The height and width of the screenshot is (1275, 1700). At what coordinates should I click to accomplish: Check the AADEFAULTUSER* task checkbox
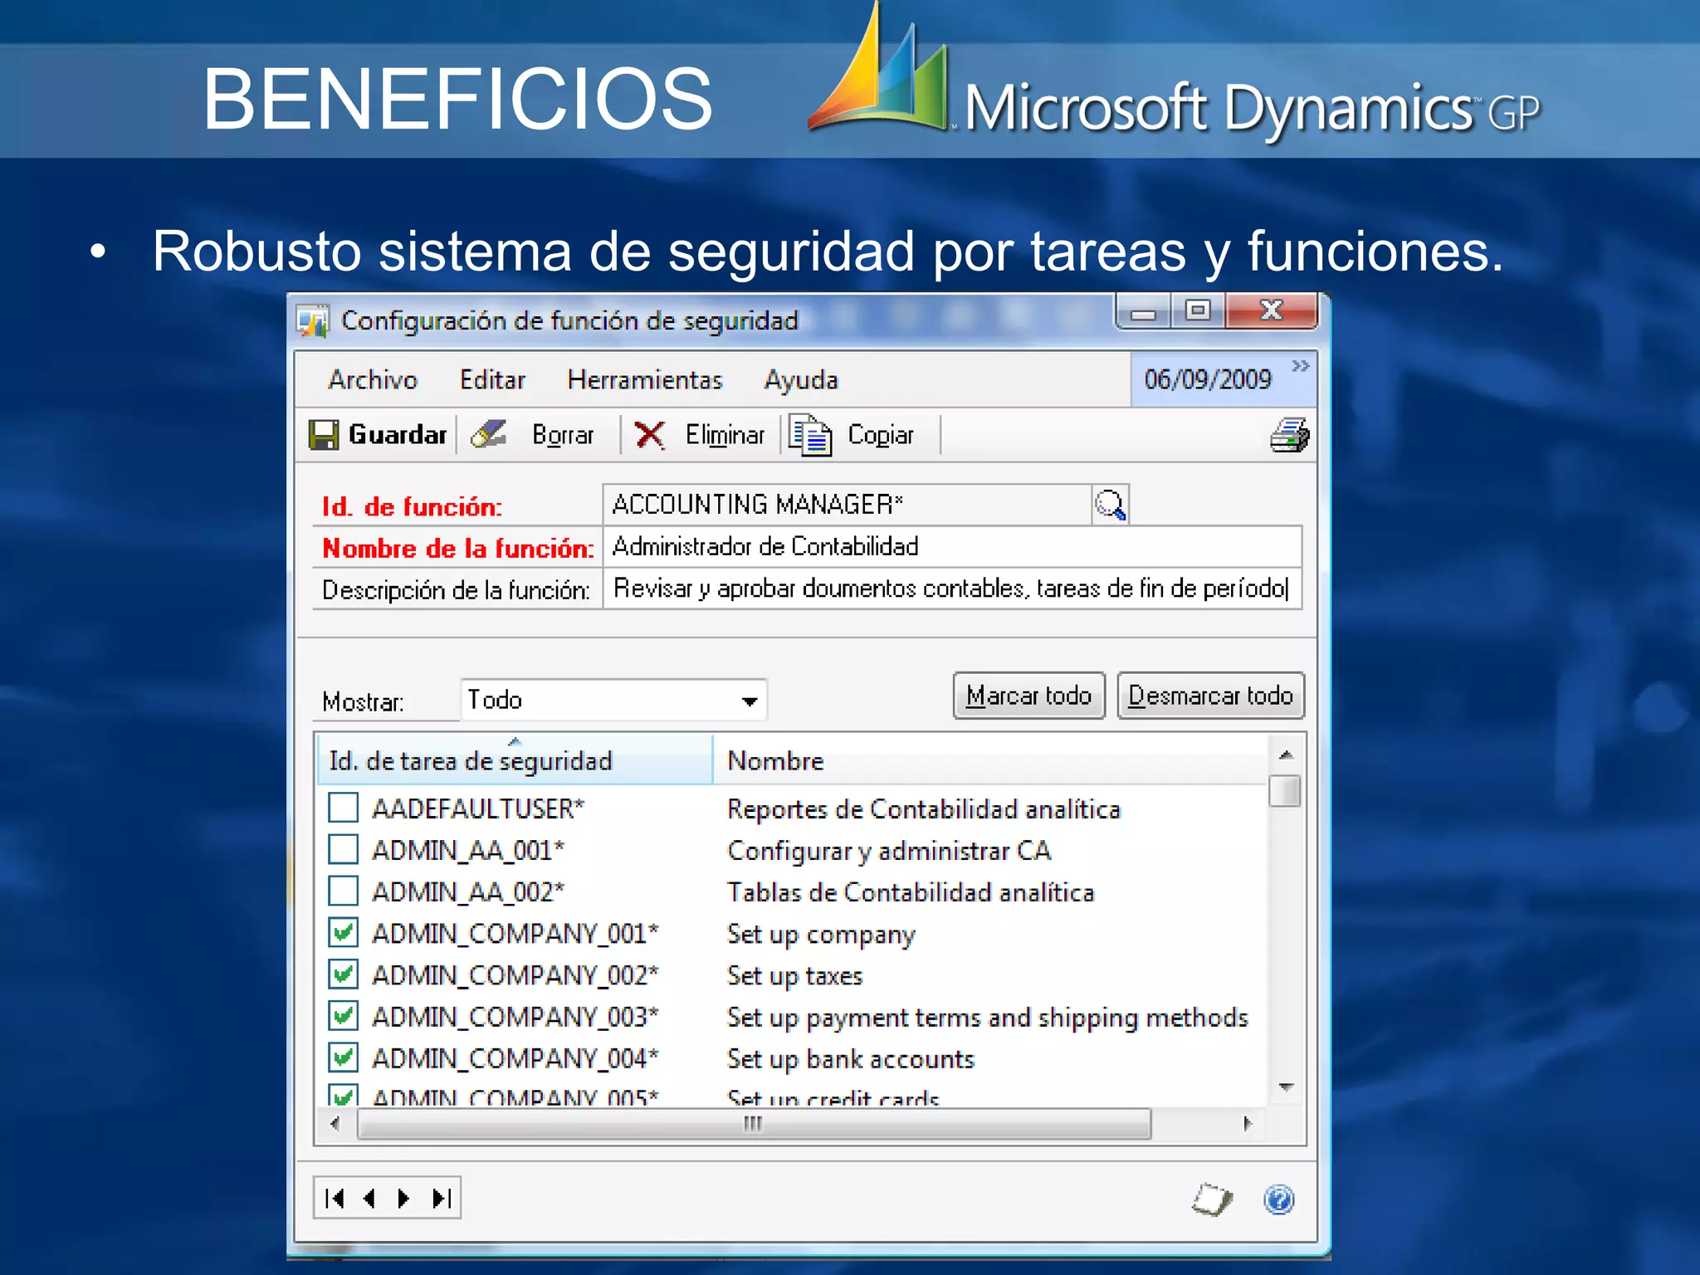(x=343, y=808)
